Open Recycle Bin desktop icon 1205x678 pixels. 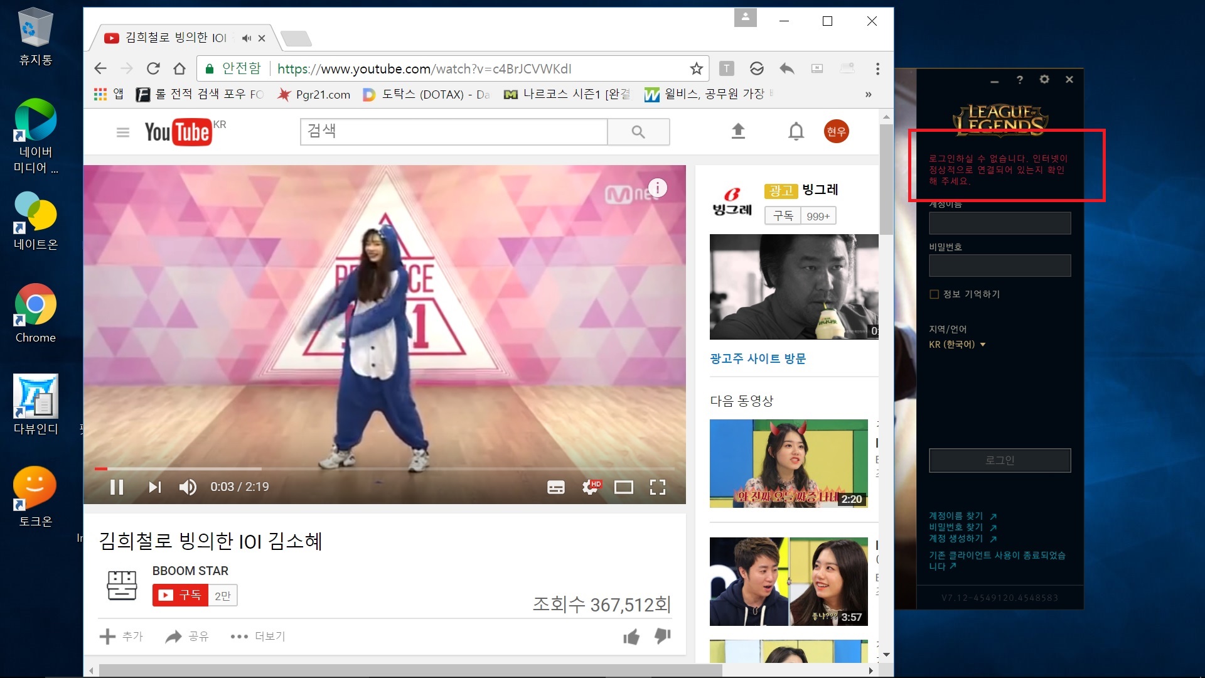[35, 36]
